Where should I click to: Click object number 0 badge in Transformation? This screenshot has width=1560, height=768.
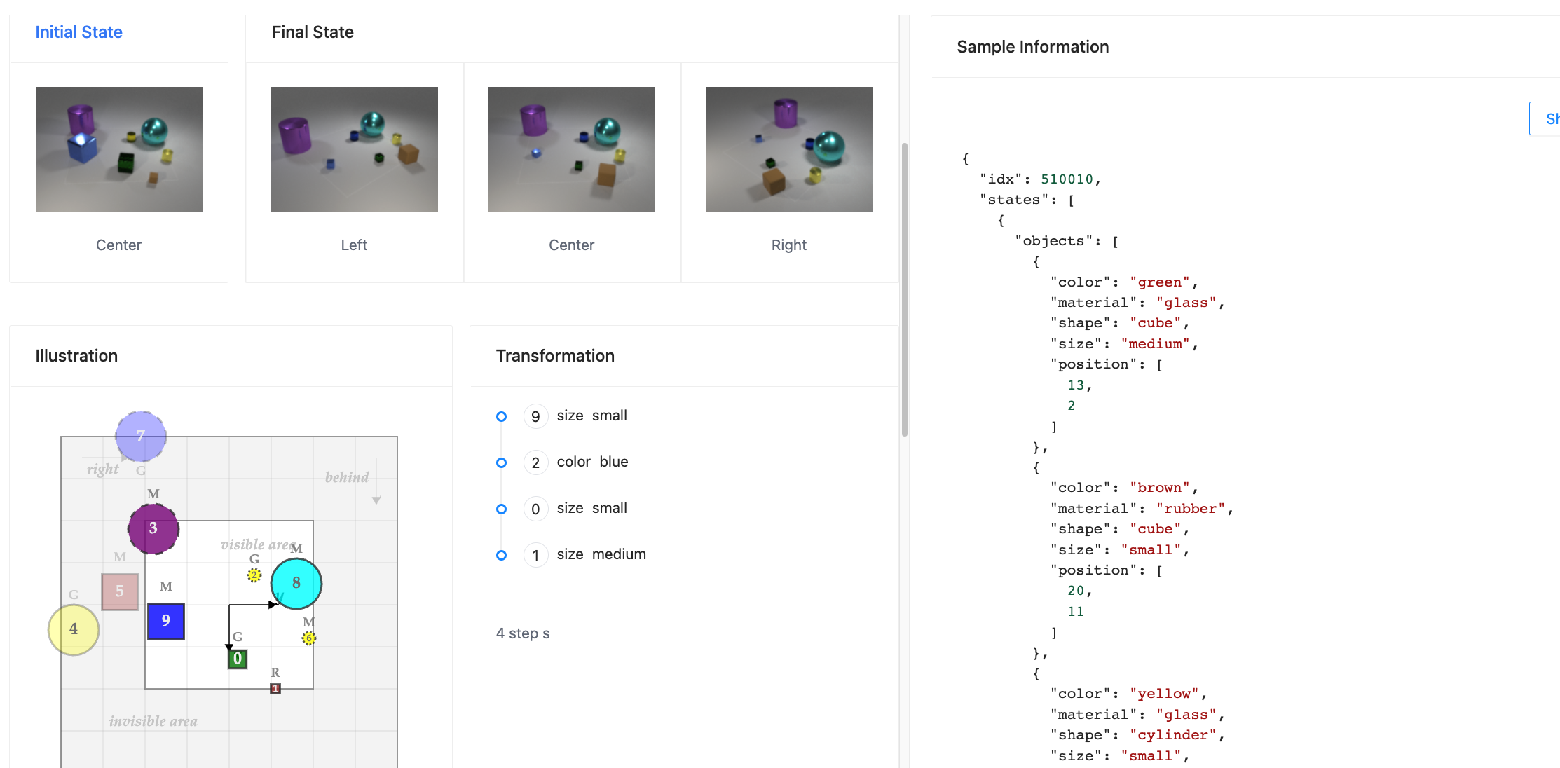[535, 509]
